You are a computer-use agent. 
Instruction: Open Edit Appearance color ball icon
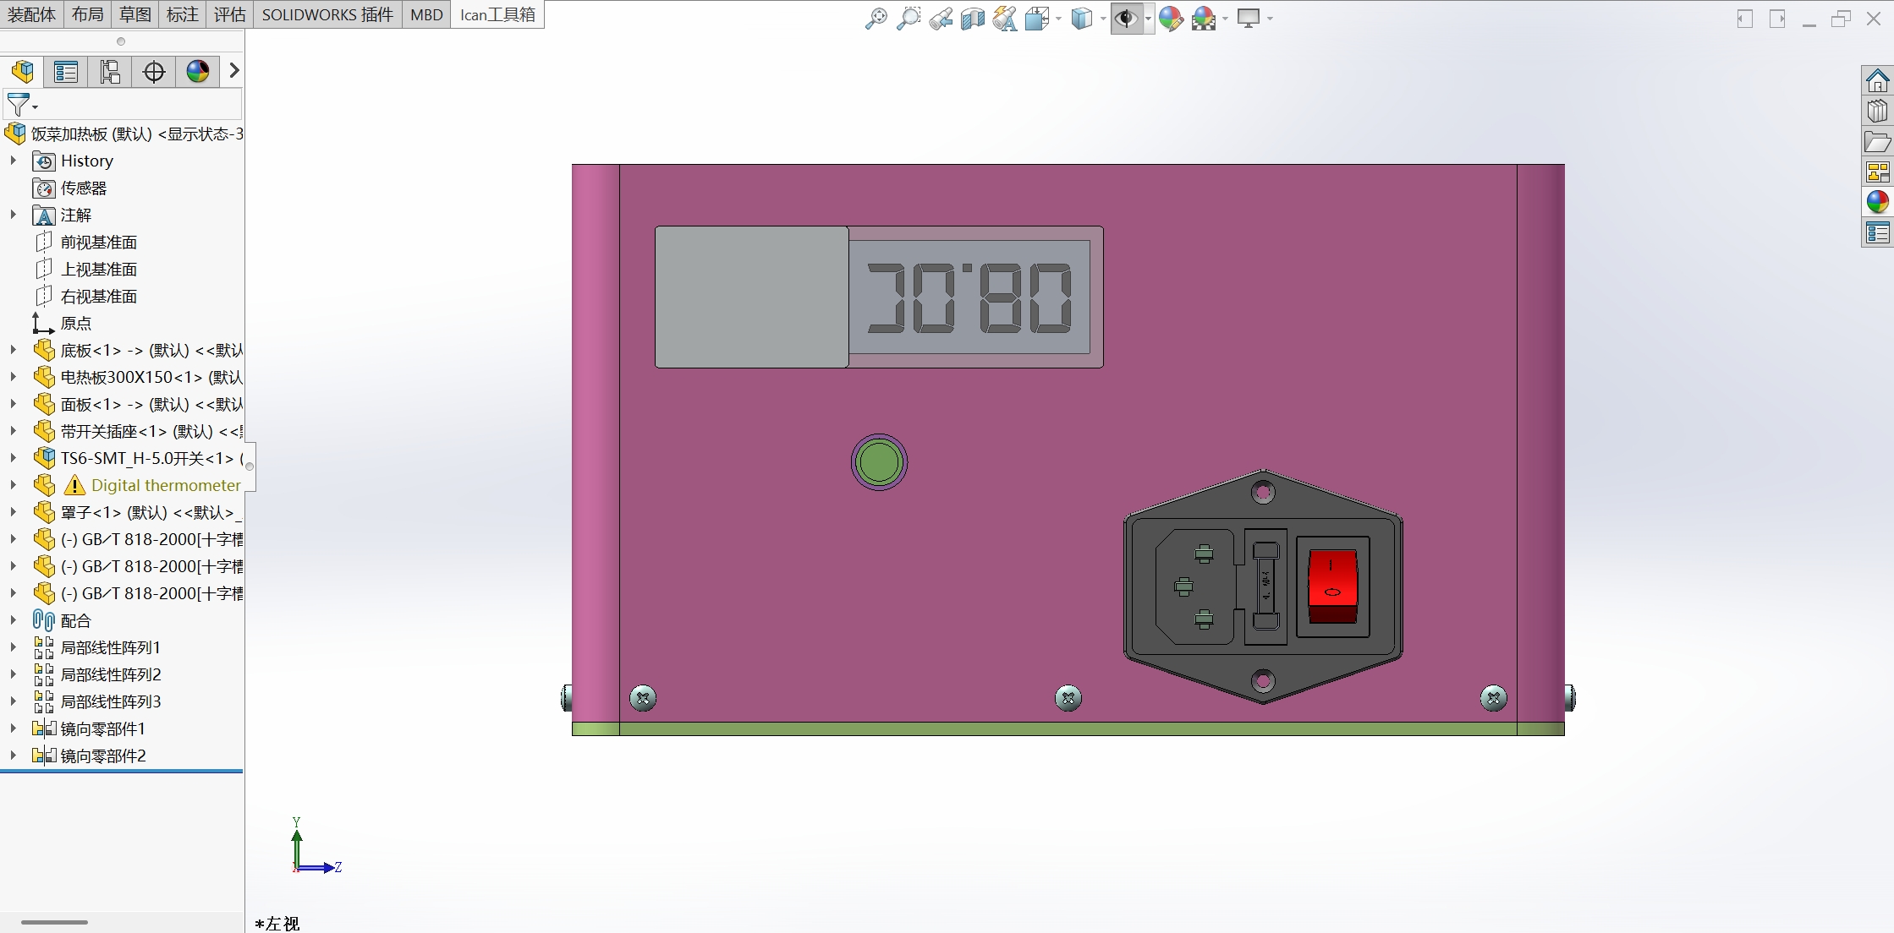[x=1171, y=18]
